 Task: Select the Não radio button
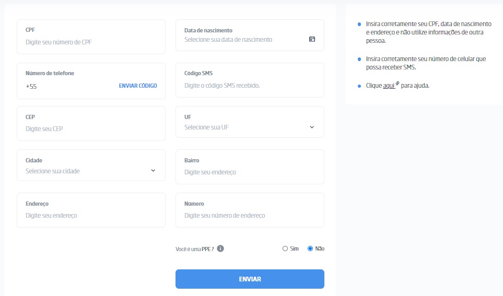click(x=310, y=248)
